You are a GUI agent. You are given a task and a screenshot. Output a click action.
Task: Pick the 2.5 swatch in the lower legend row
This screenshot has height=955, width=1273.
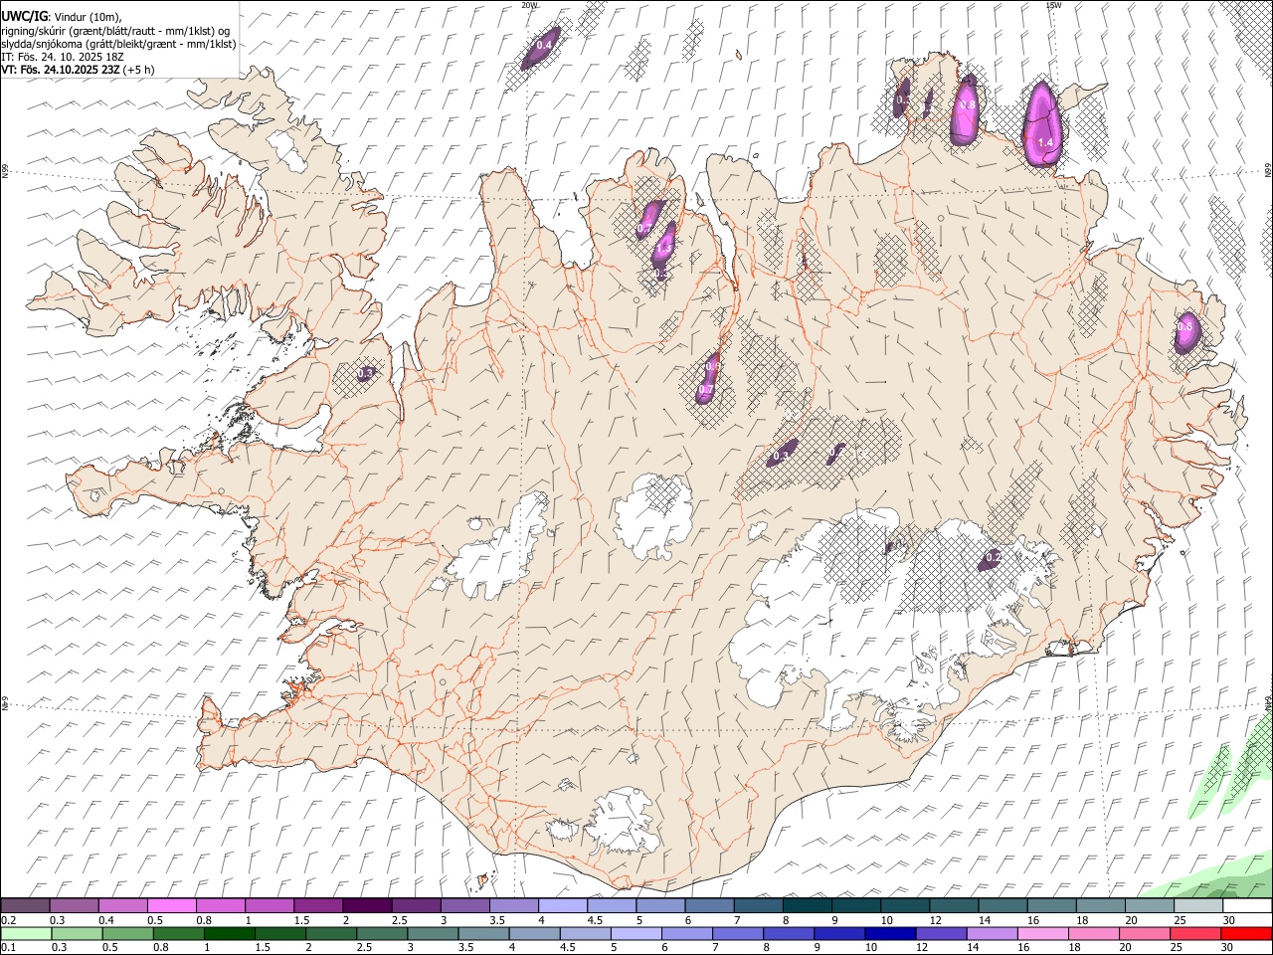[382, 933]
